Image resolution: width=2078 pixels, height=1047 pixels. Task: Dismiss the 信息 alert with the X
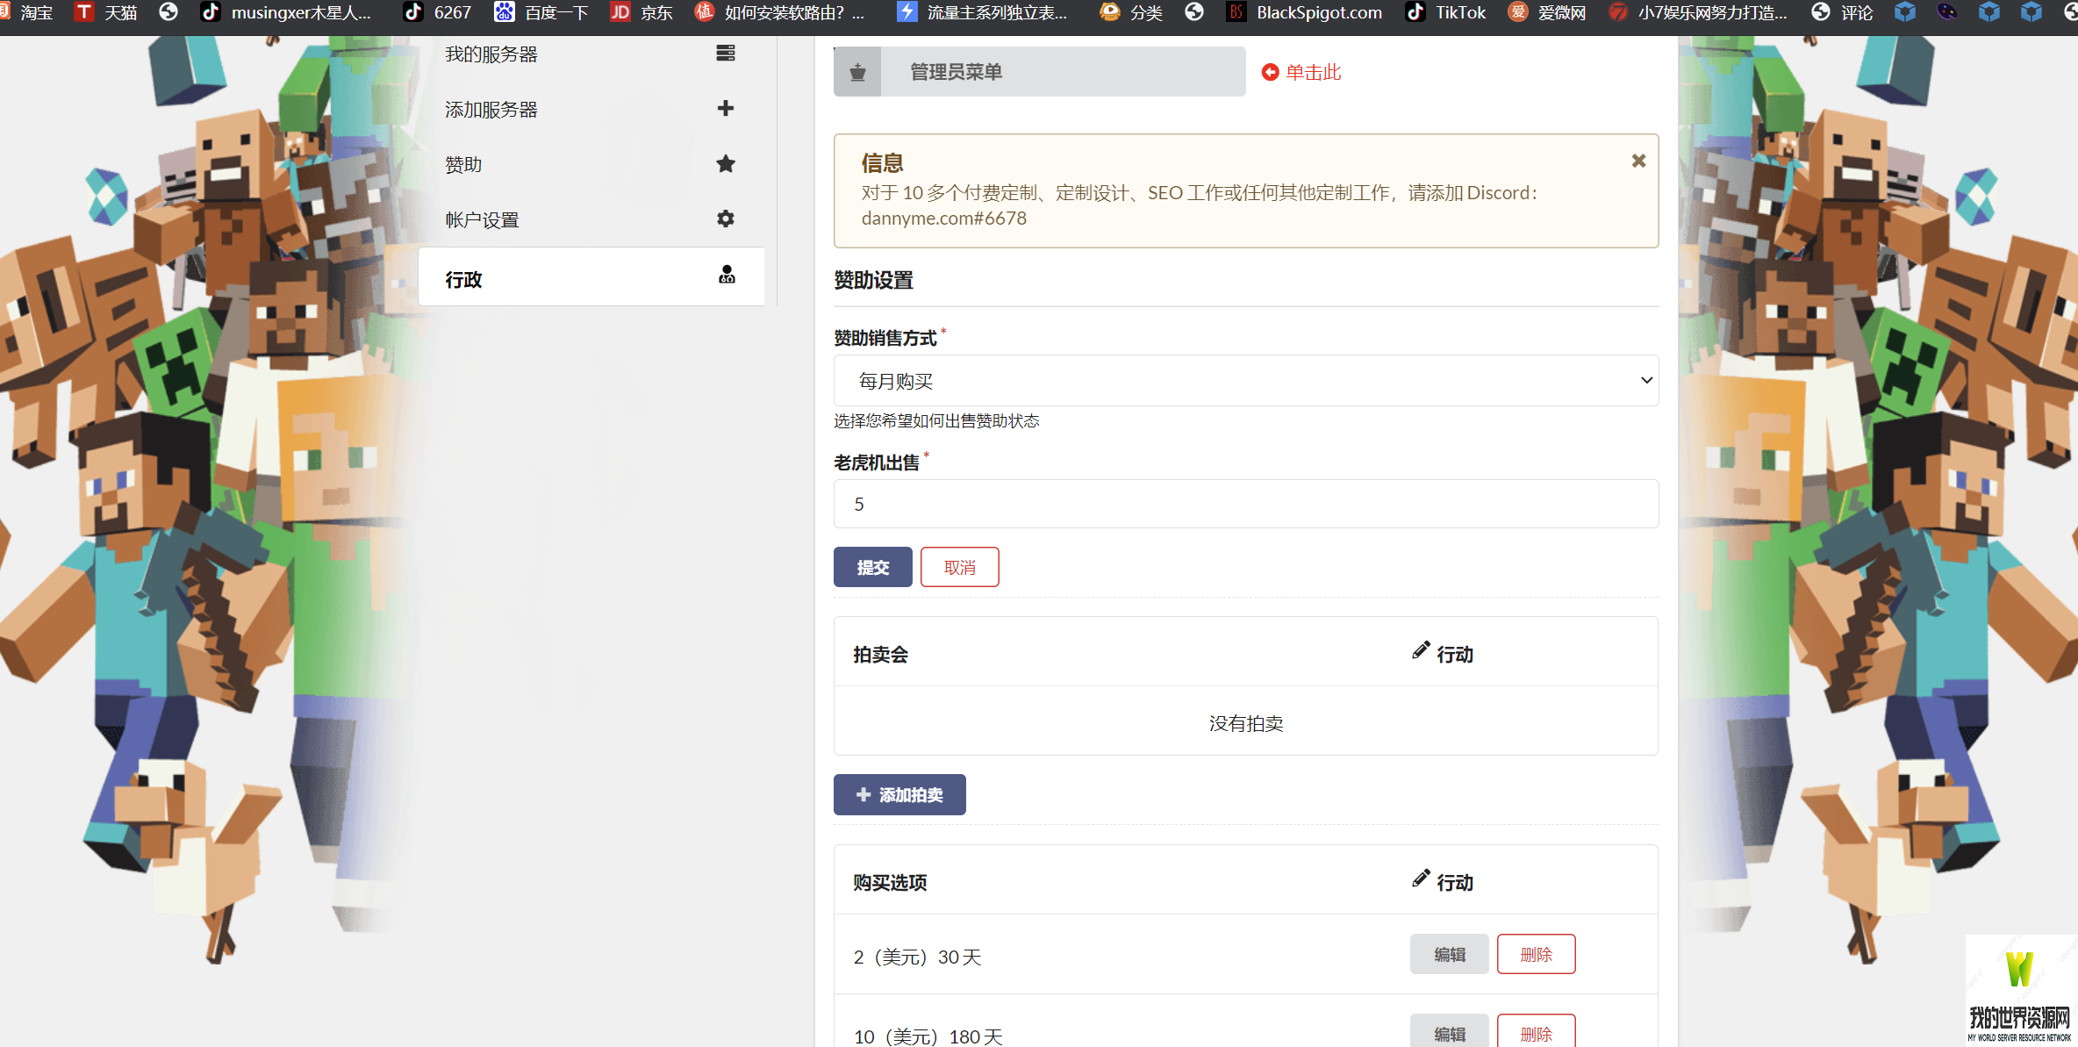point(1638,161)
